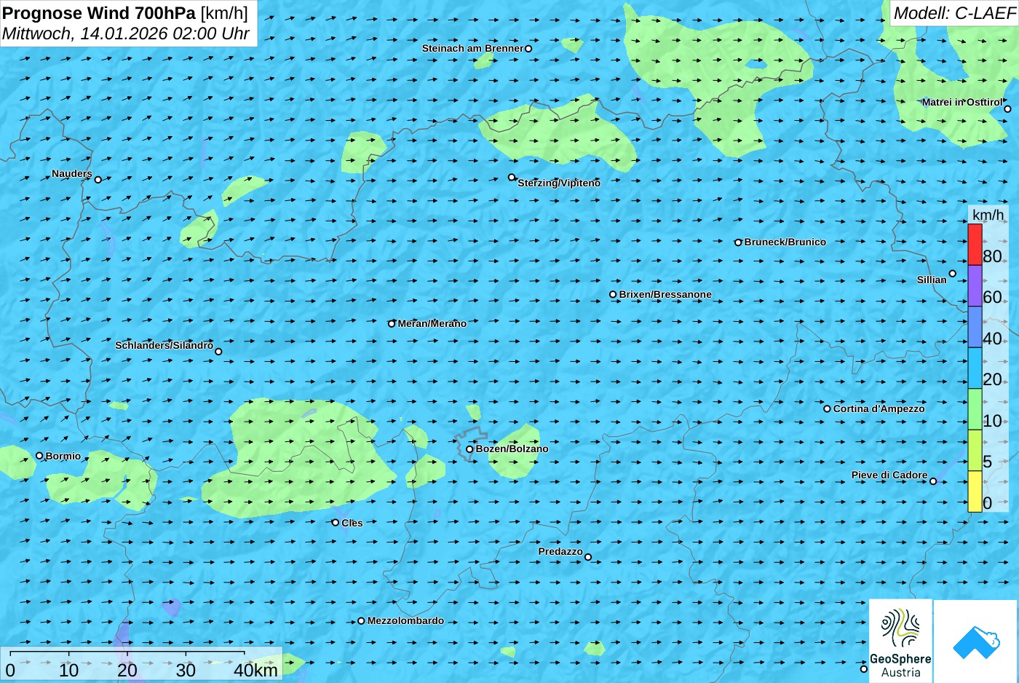Click the Steinach am Brenner marker
Screen dimensions: 1019x683
(528, 49)
